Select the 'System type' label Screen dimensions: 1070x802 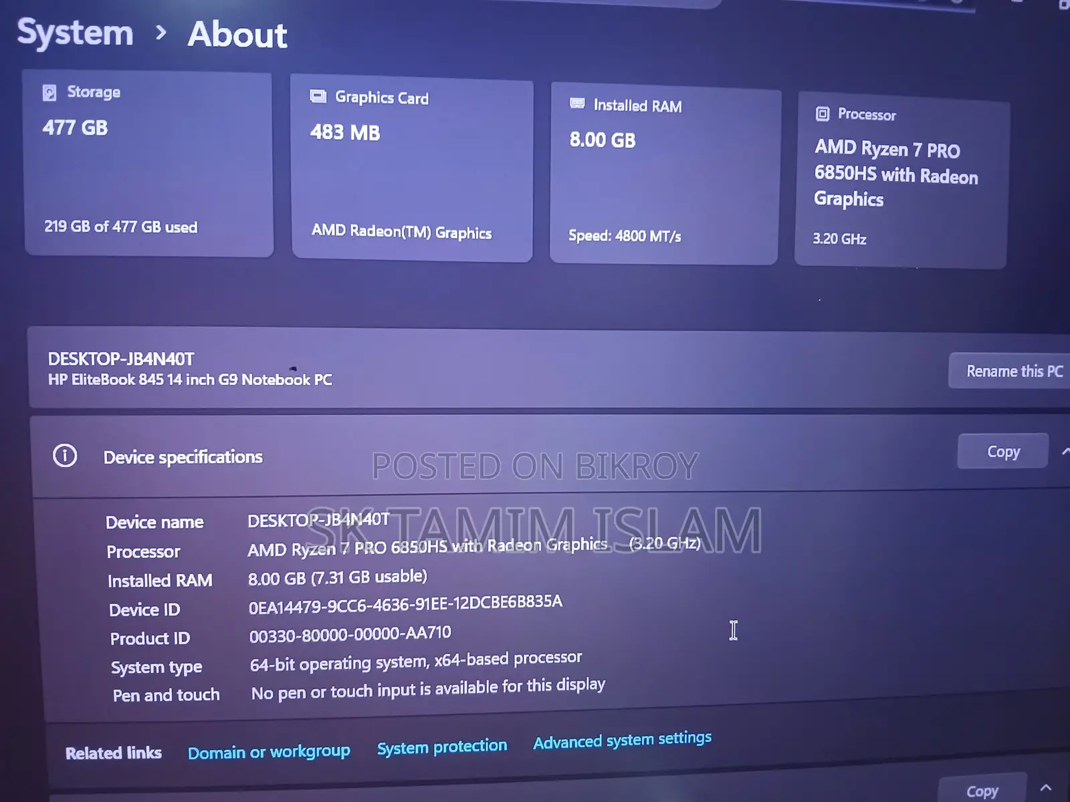[x=156, y=667]
